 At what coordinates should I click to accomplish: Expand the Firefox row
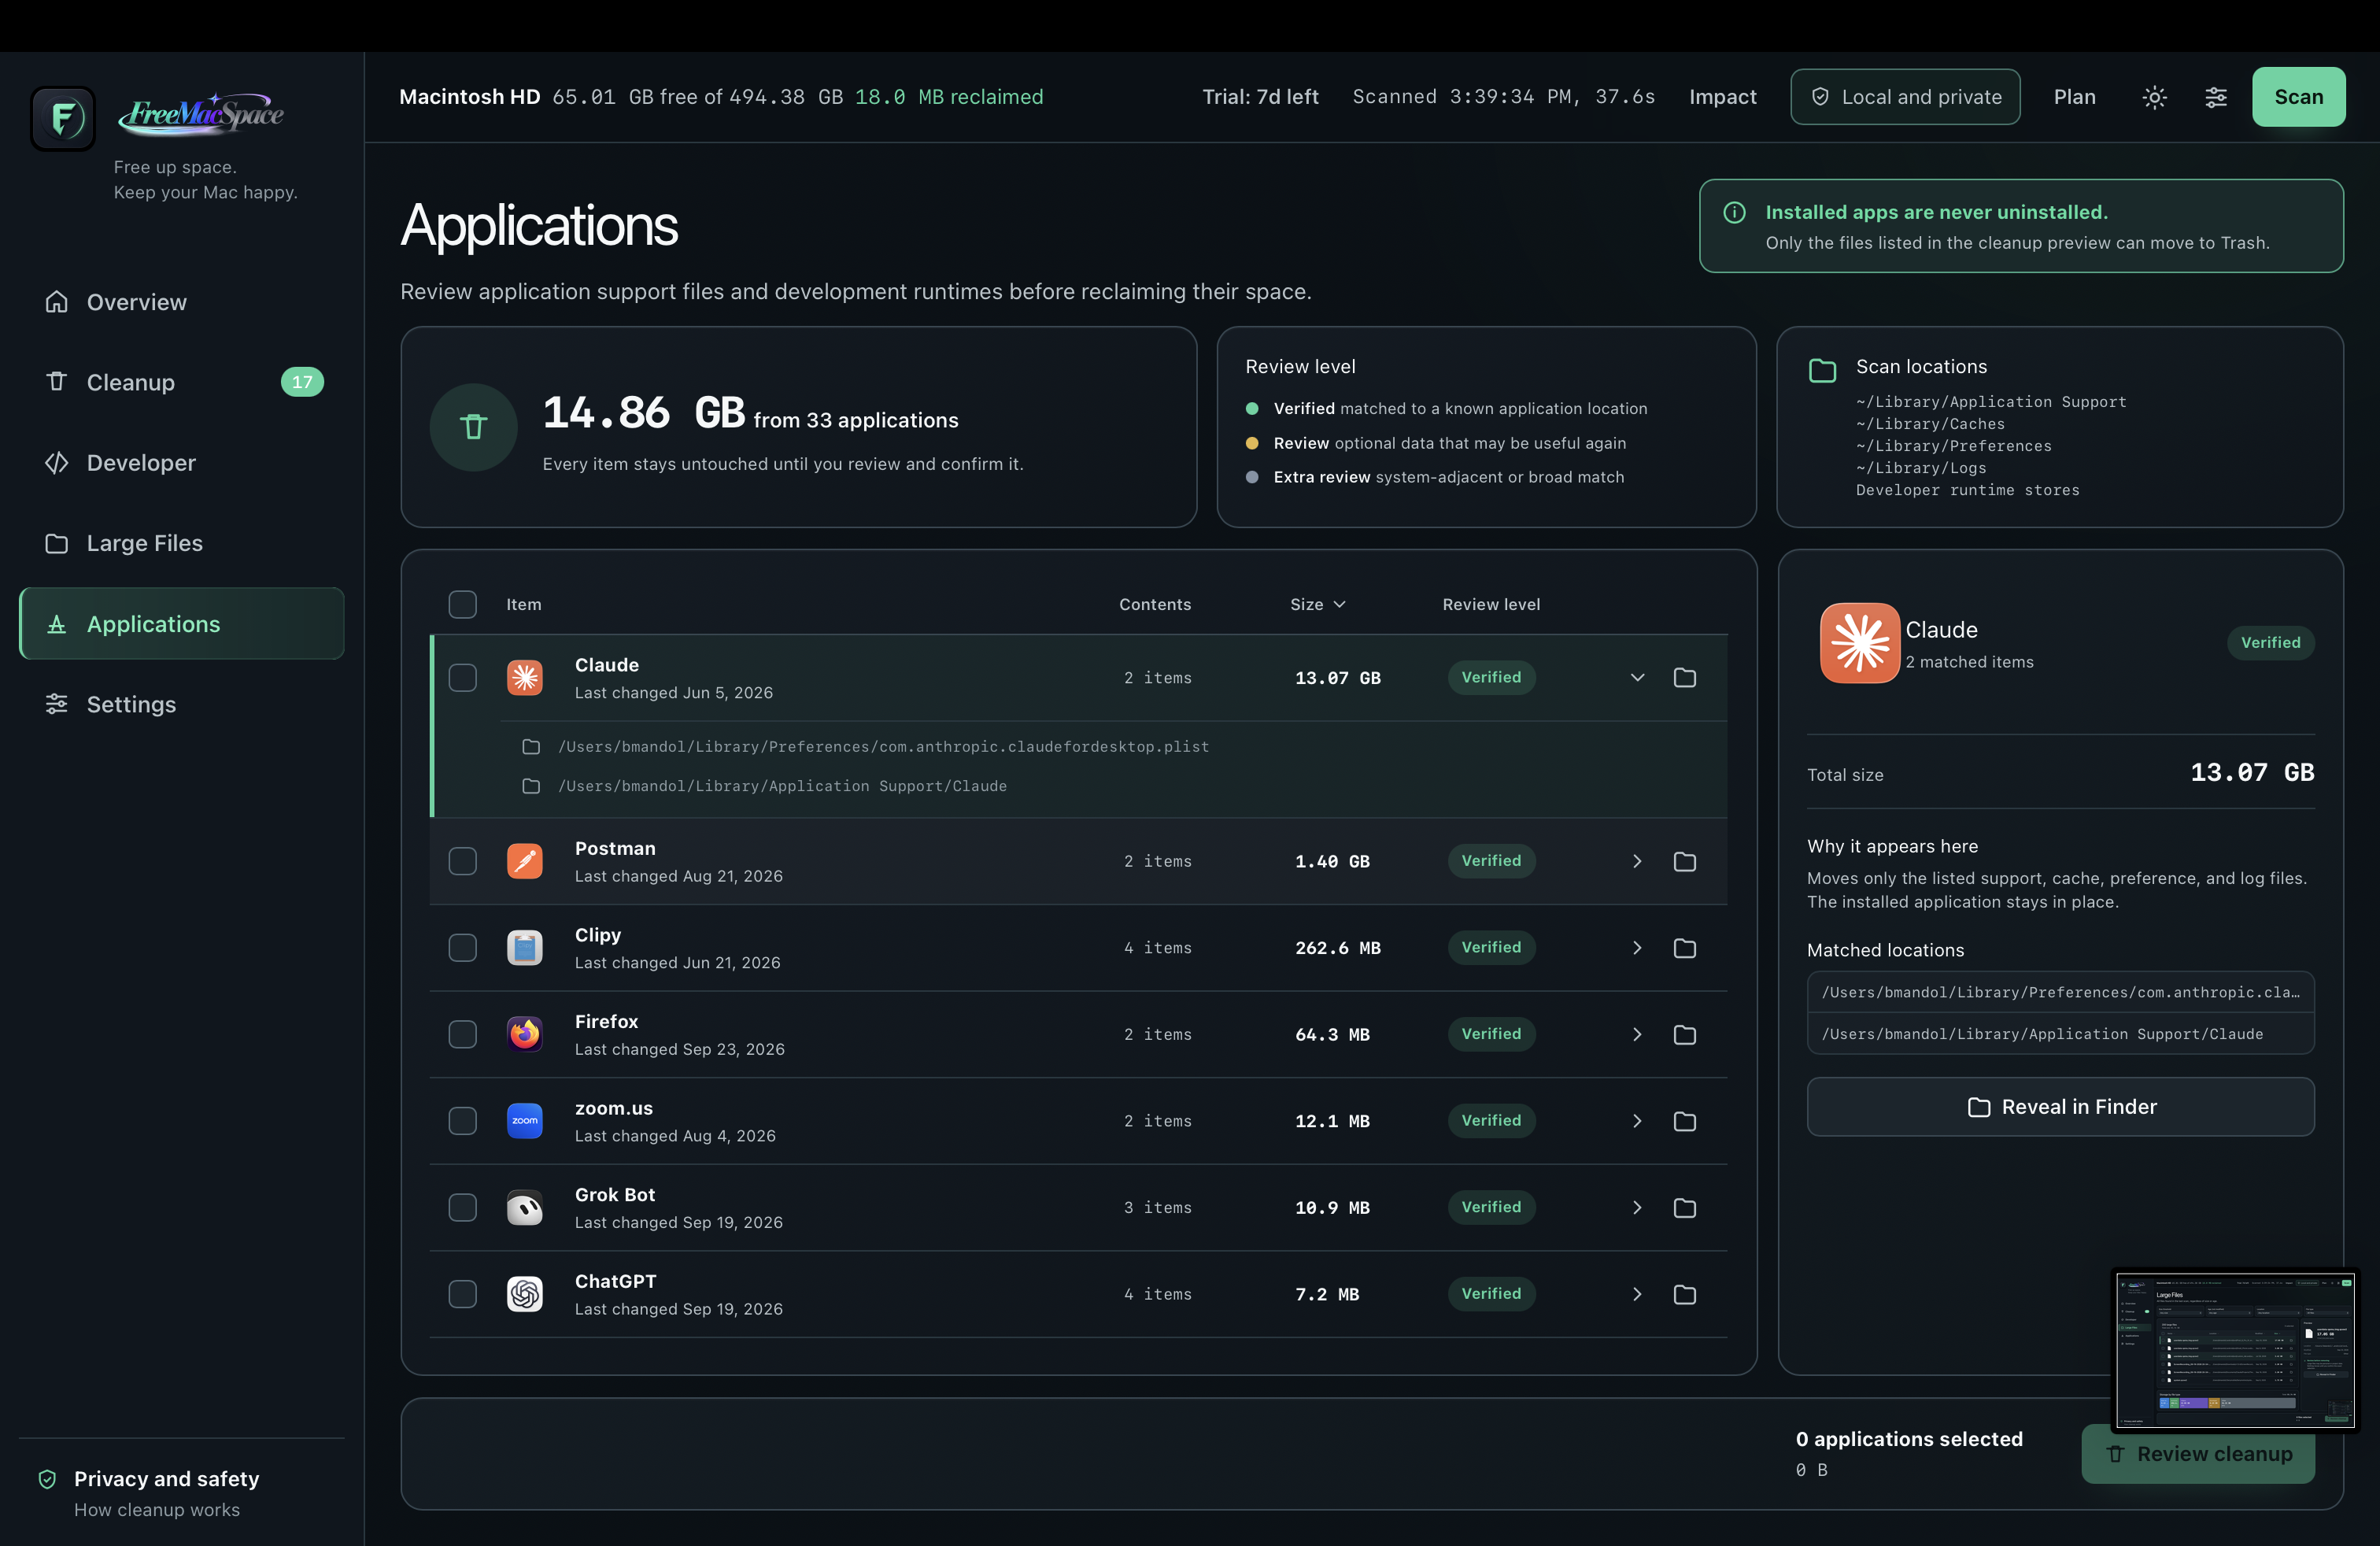tap(1637, 1034)
